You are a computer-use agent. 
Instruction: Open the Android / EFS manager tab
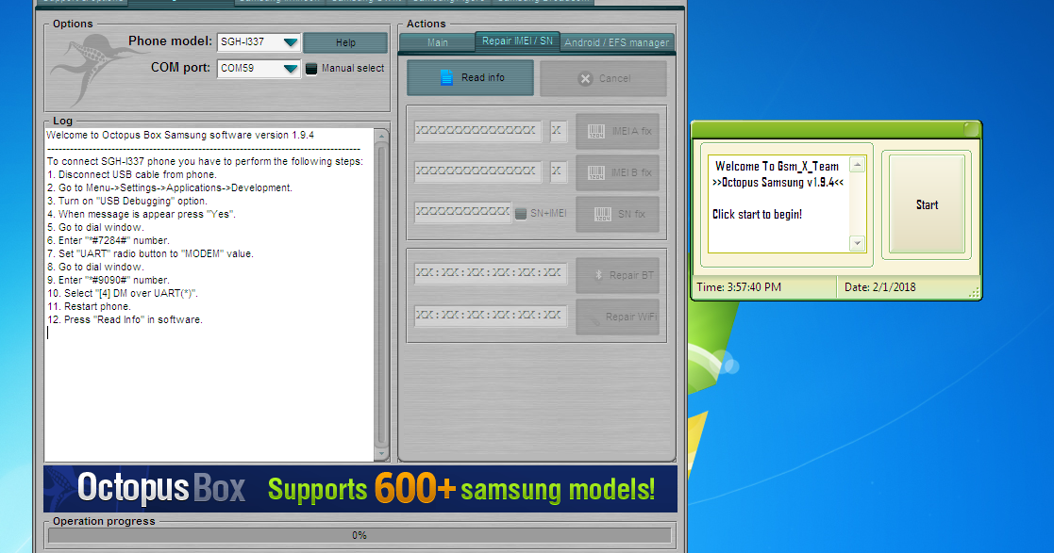[616, 42]
